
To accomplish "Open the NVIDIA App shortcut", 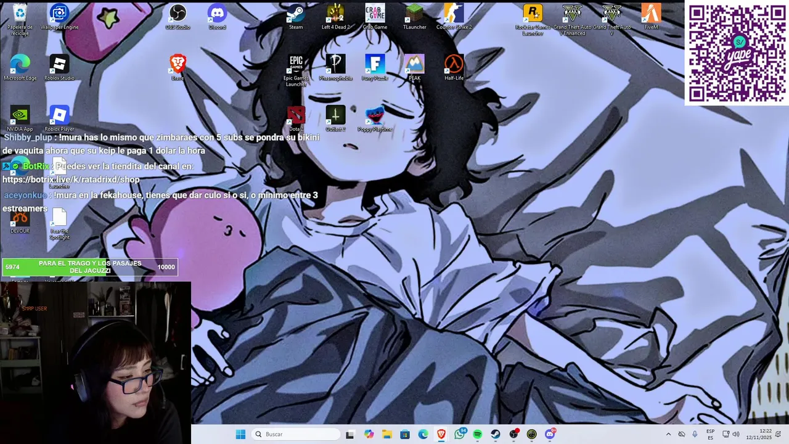I will tap(20, 118).
